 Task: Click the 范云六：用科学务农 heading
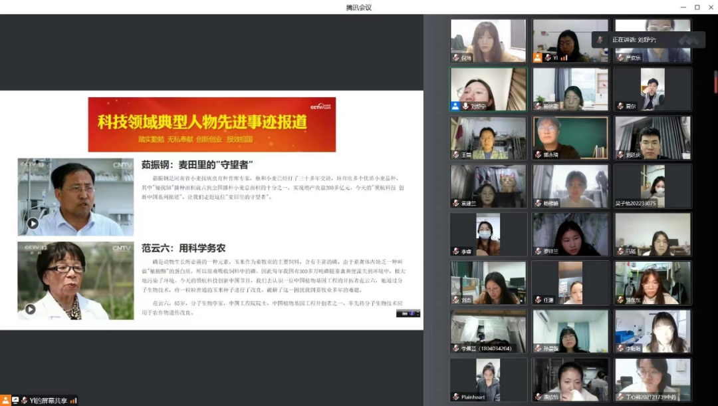tap(183, 248)
